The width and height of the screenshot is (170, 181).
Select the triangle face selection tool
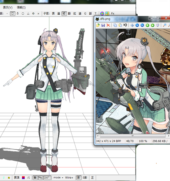tap(28, 14)
